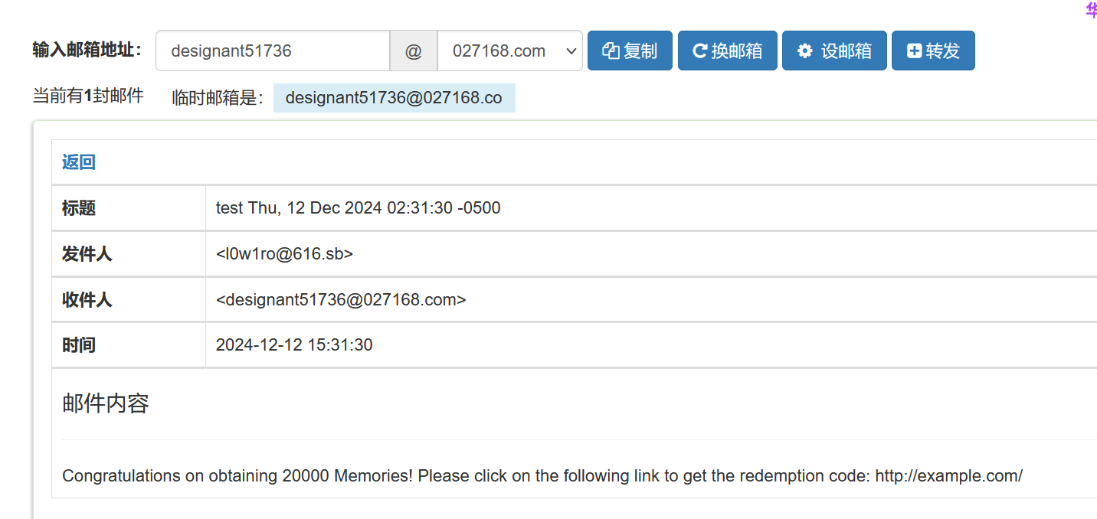
Task: Click the 标题 row header cell
Action: (x=129, y=207)
